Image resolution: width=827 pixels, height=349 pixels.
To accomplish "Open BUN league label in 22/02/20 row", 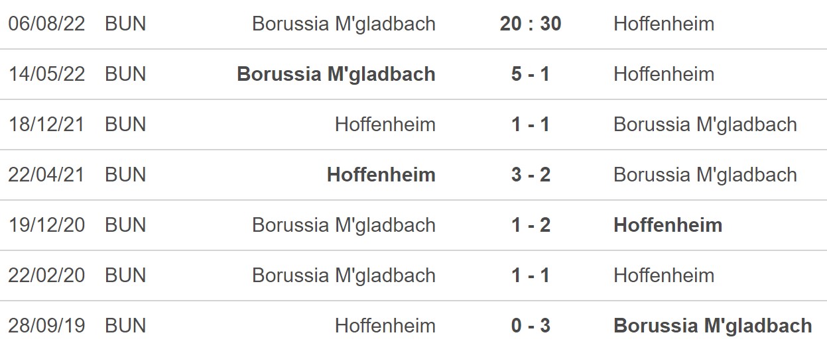I will tap(125, 275).
